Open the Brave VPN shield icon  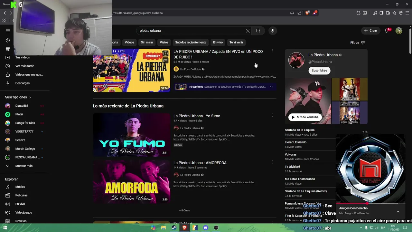401,13
